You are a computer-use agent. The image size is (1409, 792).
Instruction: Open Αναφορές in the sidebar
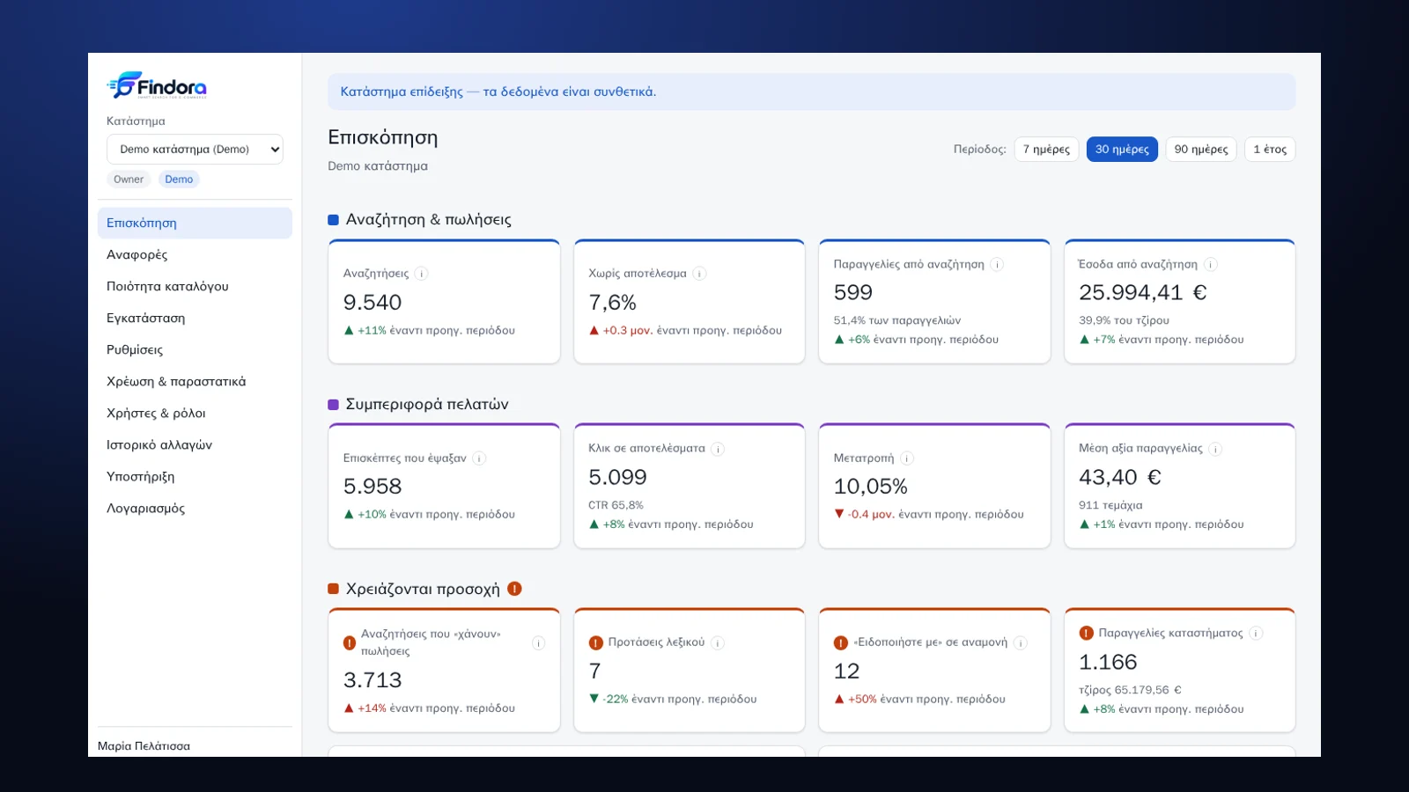[195, 255]
